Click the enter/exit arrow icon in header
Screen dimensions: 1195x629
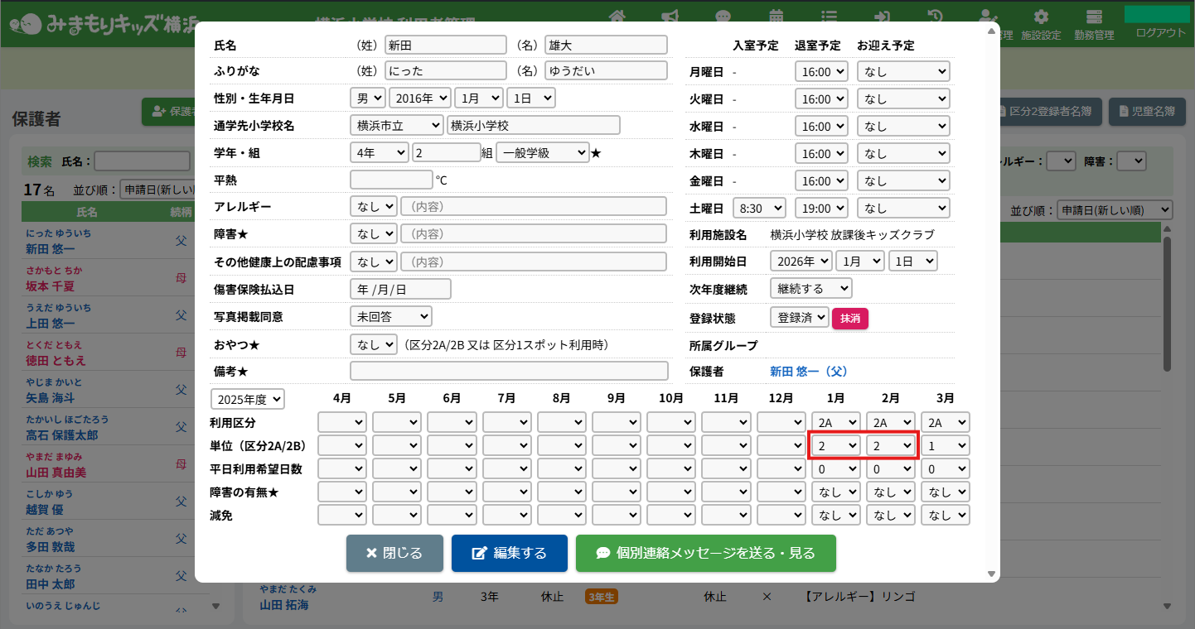[882, 16]
